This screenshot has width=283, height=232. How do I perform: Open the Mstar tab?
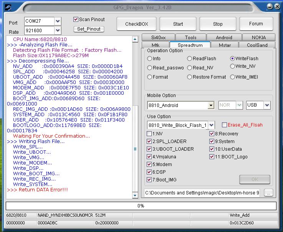point(225,45)
